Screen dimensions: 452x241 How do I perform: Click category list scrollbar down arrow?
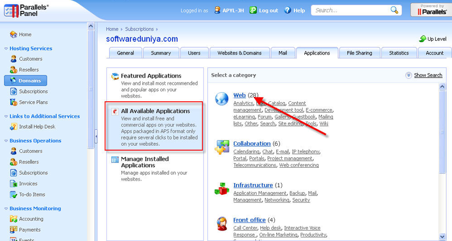442,237
